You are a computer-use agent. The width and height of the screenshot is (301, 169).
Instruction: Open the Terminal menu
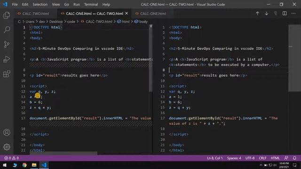(x=91, y=4)
